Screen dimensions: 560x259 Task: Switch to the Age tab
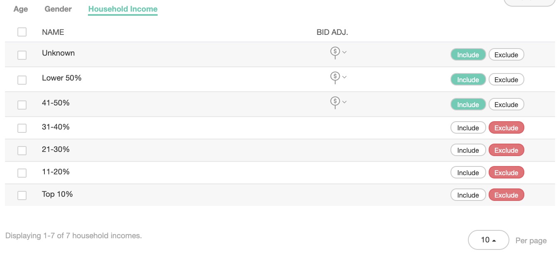point(21,9)
